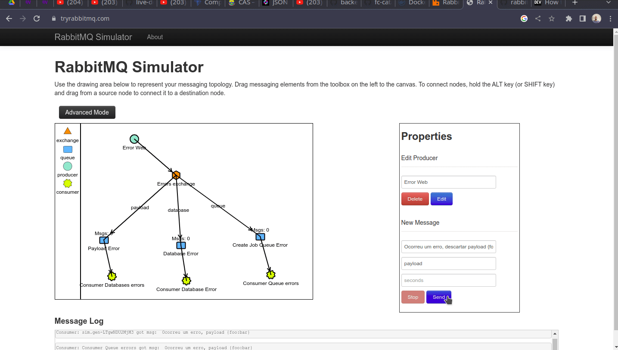The width and height of the screenshot is (618, 350).
Task: Select the queue rectangle icon in toolbox
Action: pos(68,149)
